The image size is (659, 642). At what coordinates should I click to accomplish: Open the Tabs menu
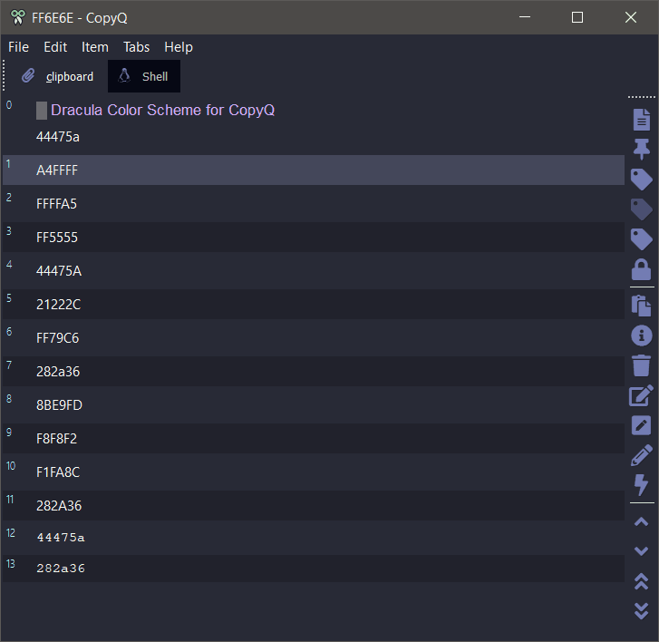click(136, 47)
